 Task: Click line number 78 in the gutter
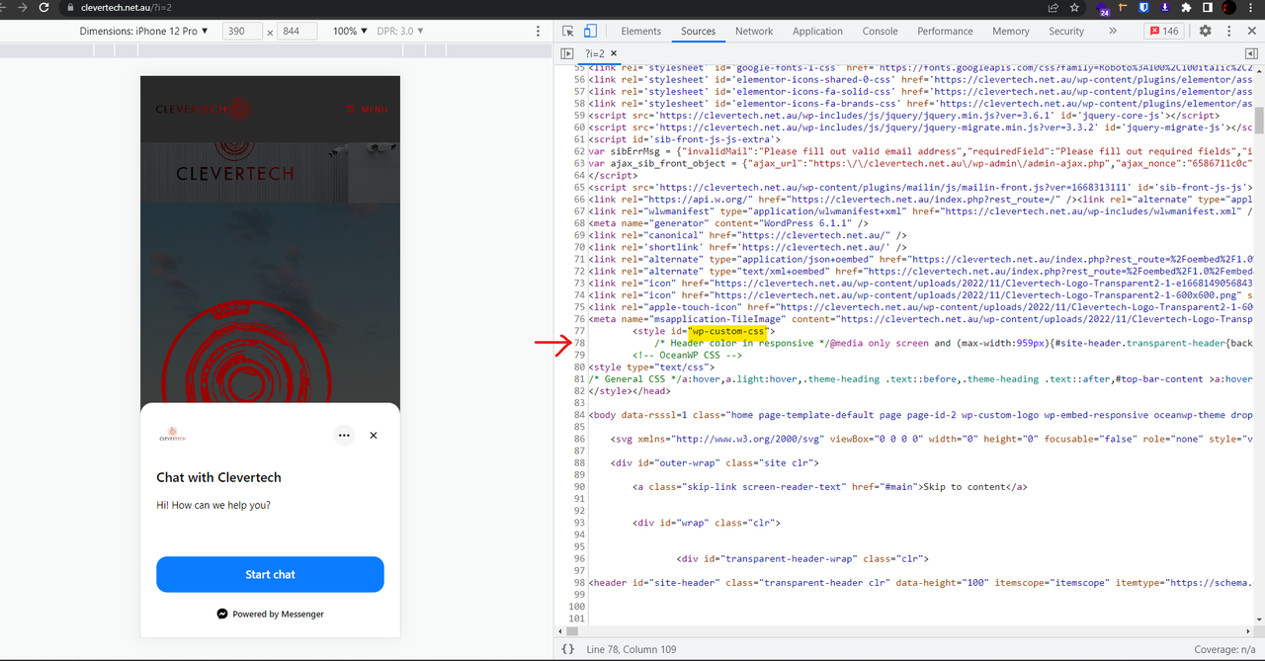click(580, 343)
